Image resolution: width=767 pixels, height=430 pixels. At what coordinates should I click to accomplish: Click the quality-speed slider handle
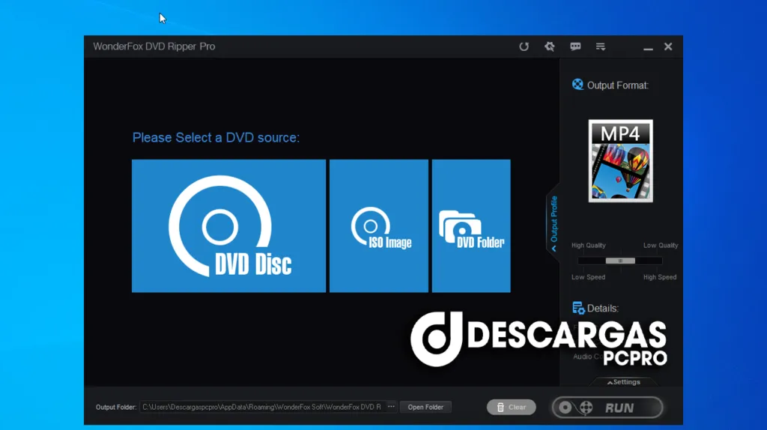(620, 261)
